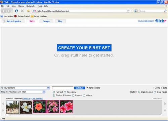Click the photo strip scroll slider handle

[x=7, y=115]
